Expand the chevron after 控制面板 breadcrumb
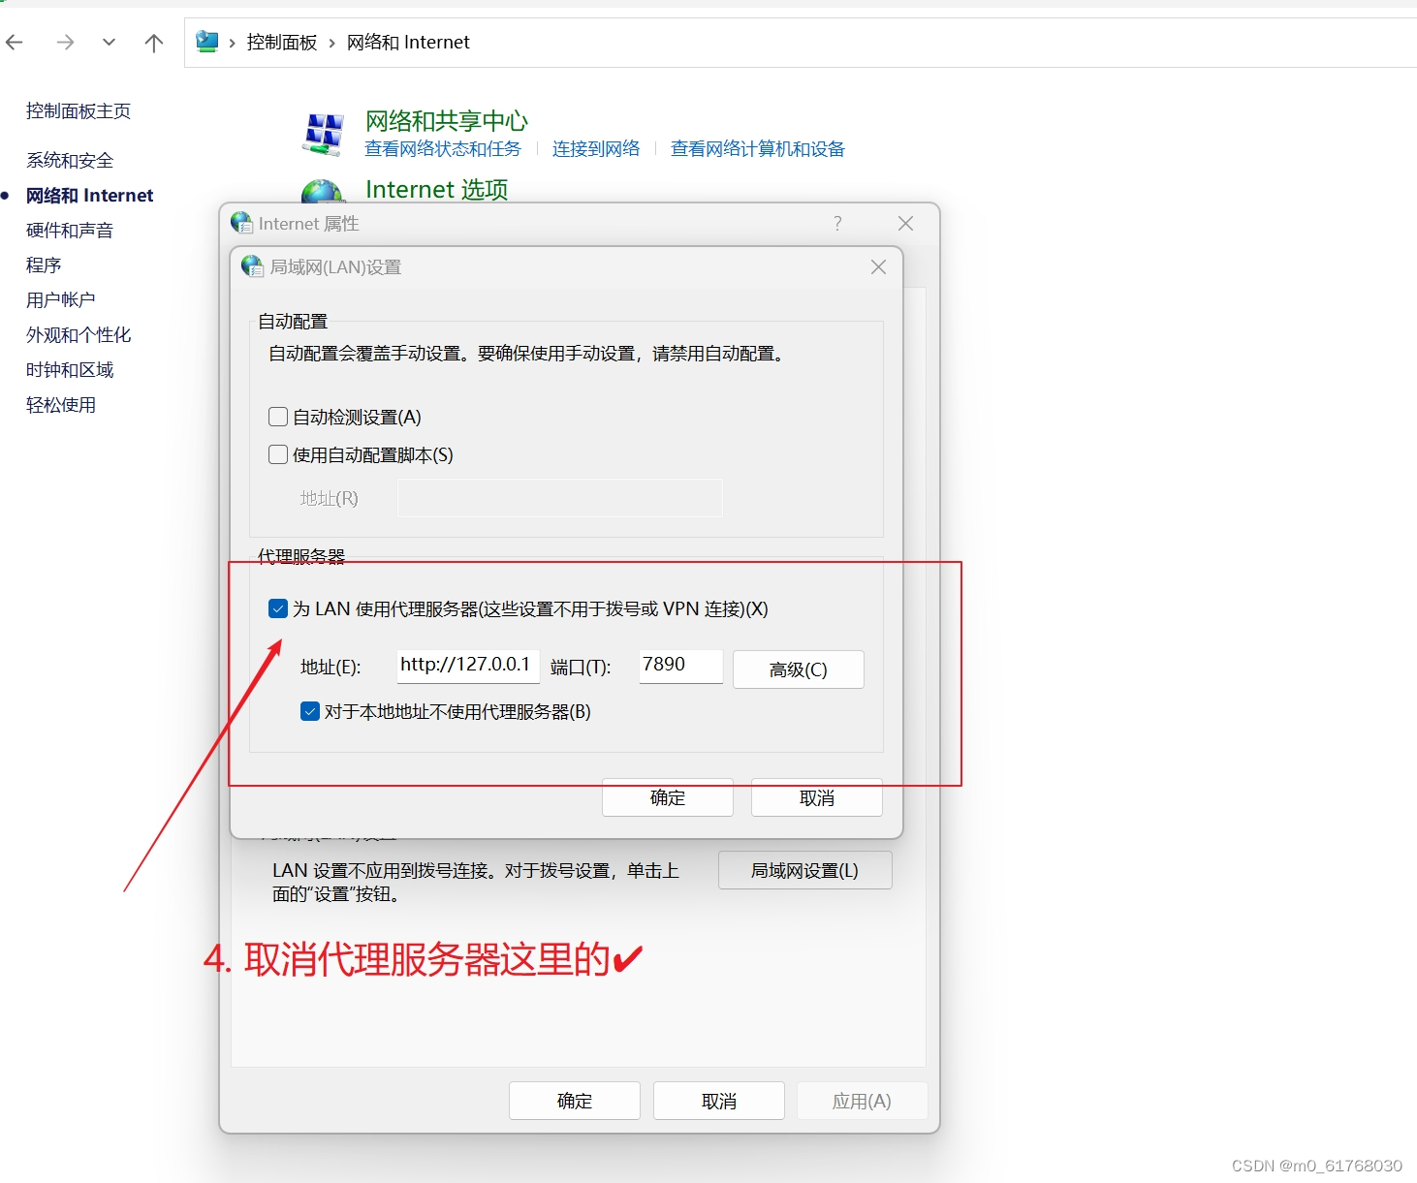Image resolution: width=1417 pixels, height=1183 pixels. tap(332, 43)
